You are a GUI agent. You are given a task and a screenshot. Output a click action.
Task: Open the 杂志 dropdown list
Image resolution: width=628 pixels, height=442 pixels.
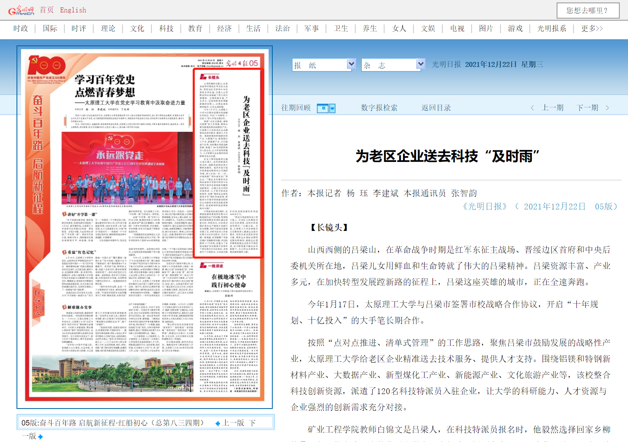[420, 64]
